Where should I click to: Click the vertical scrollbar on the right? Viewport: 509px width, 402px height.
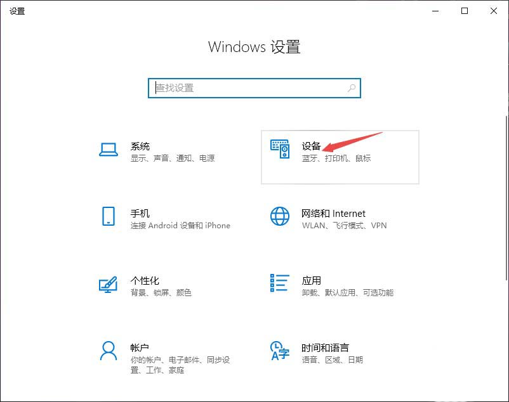click(x=506, y=198)
